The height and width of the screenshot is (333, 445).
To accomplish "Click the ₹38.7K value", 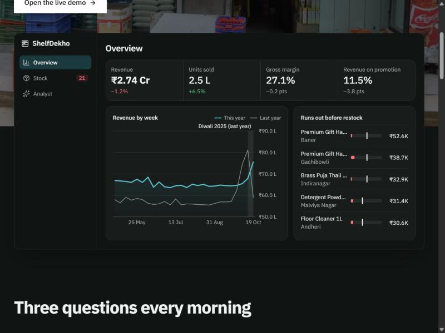I will pyautogui.click(x=399, y=158).
